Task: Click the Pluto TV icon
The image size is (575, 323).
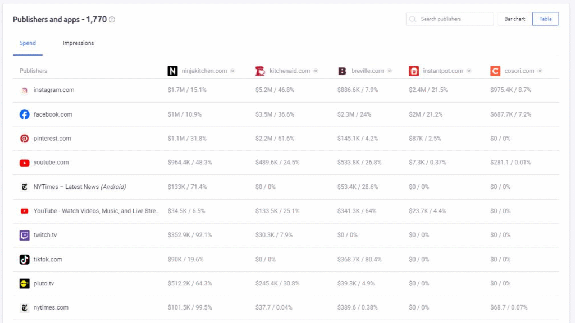Action: click(x=24, y=284)
